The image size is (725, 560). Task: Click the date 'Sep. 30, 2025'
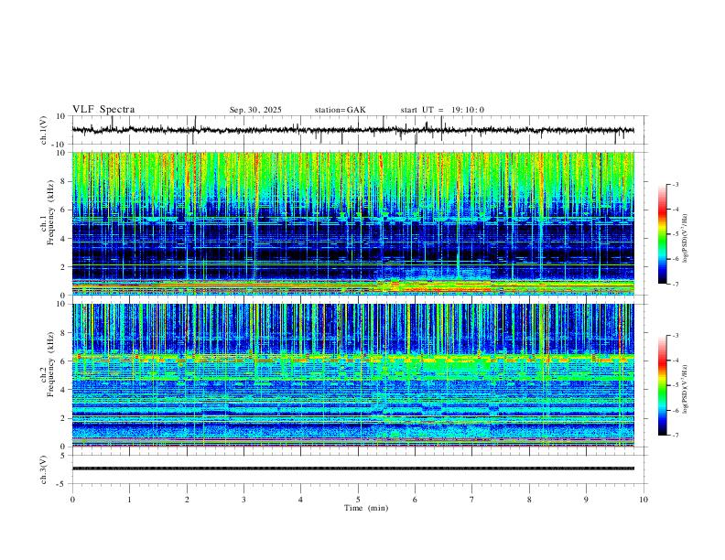pyautogui.click(x=255, y=110)
